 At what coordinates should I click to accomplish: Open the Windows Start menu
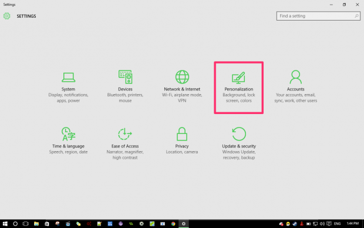point(5,223)
